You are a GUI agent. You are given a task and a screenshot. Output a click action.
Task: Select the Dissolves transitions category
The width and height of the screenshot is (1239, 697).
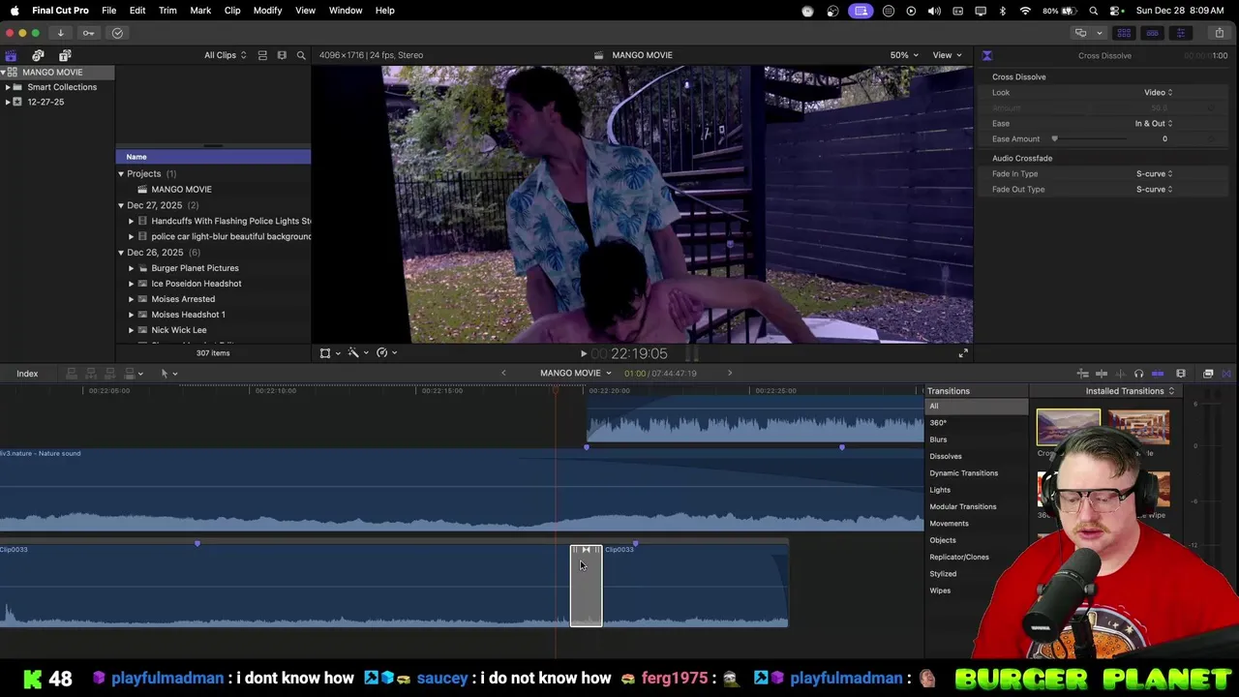(x=946, y=457)
